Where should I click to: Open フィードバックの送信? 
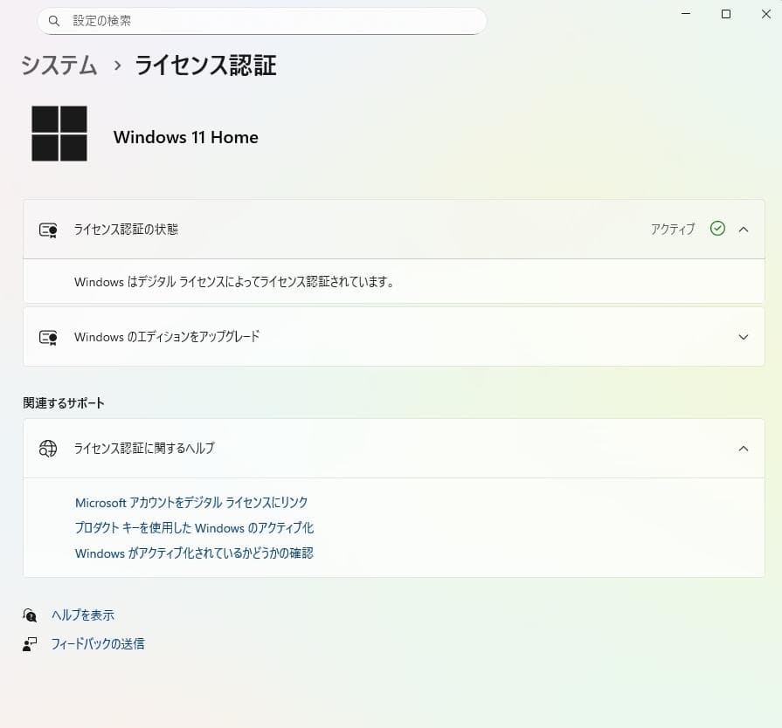[x=99, y=643]
